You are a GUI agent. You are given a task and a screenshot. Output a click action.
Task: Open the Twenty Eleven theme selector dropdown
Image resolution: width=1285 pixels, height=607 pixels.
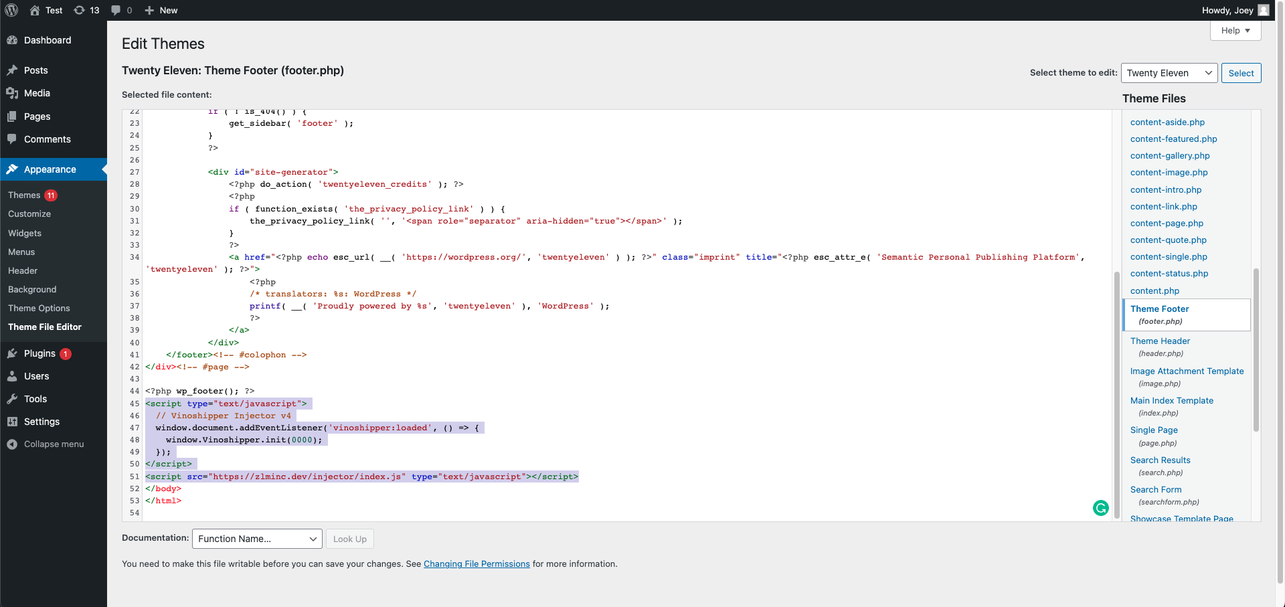pos(1169,73)
